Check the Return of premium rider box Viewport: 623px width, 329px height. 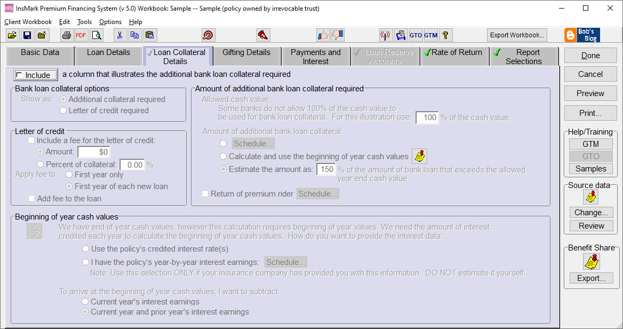click(205, 194)
